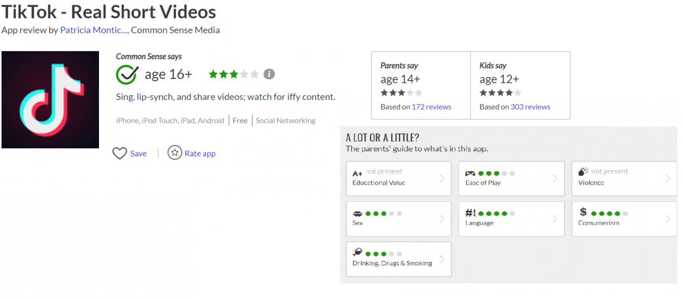Click the heart Save icon
683x299 pixels.
click(120, 153)
